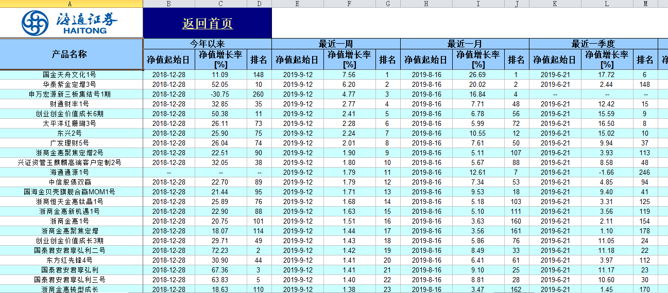668x293 pixels.
Task: Click the 最近一季度 group header
Action: 593,44
